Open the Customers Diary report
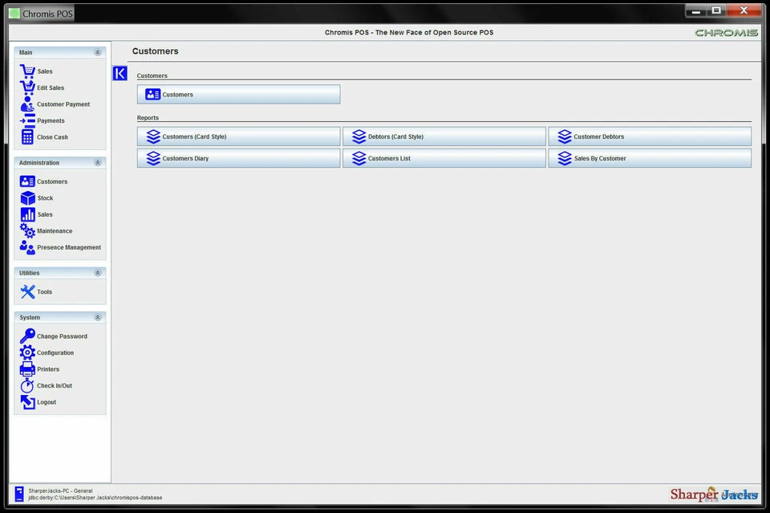 click(239, 157)
